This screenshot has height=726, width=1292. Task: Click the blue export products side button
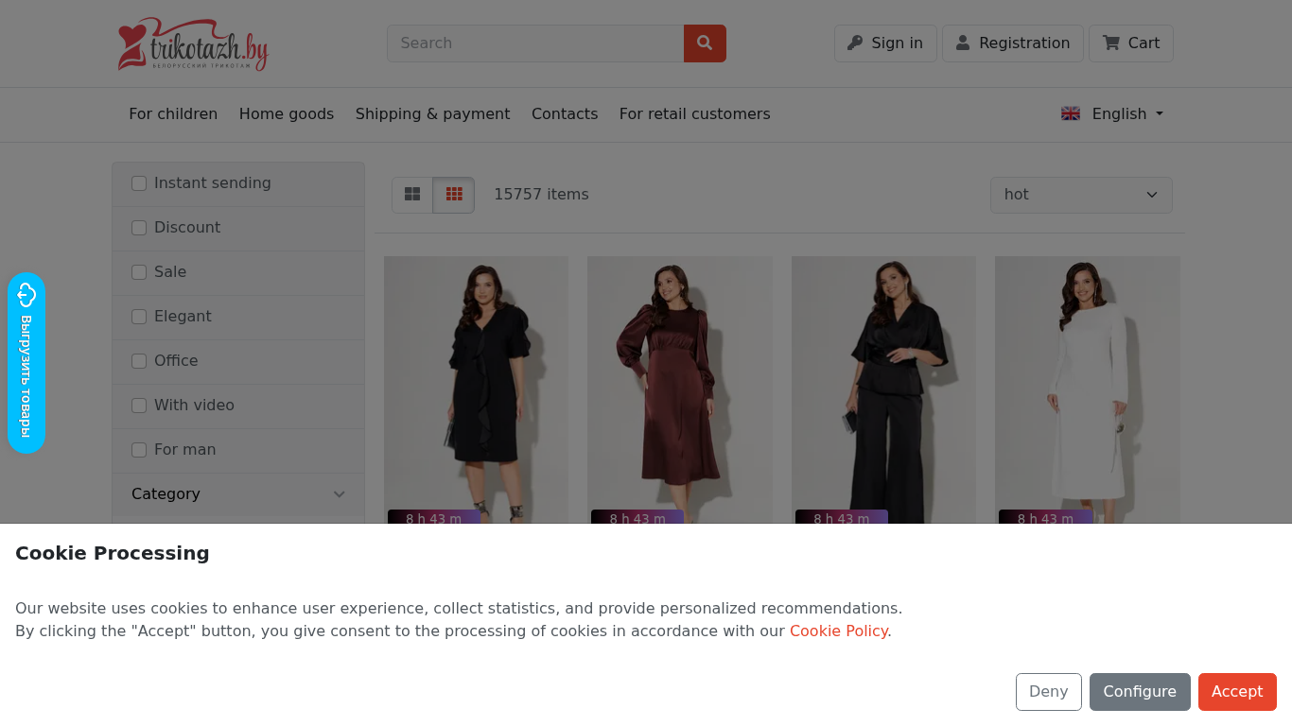tap(26, 363)
